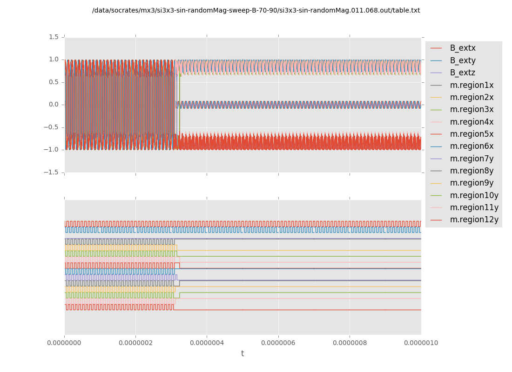Image resolution: width=512 pixels, height=372 pixels.
Task: Click the B_extz legend label
Action: 462,73
